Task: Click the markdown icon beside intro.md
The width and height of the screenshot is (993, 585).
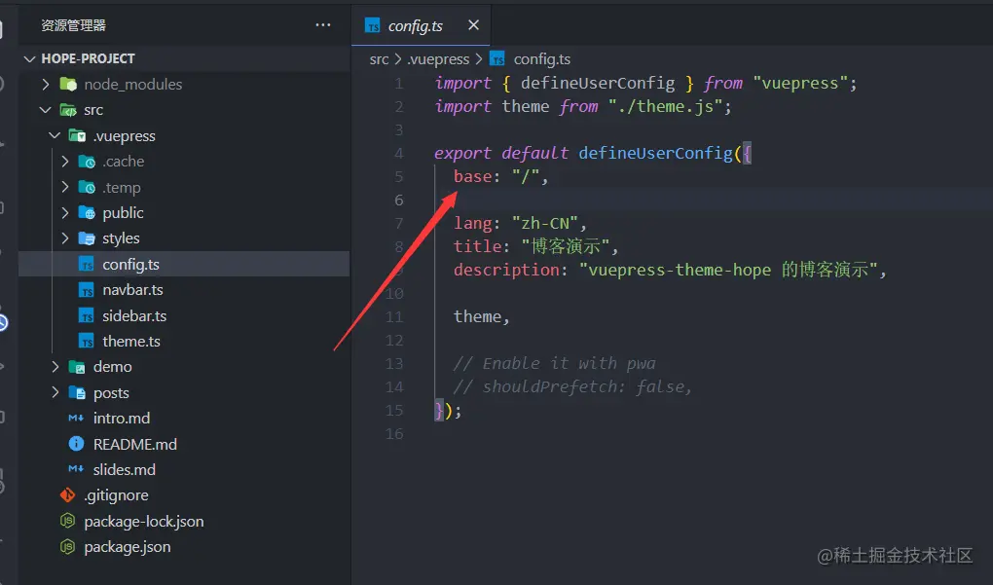Action: (76, 418)
